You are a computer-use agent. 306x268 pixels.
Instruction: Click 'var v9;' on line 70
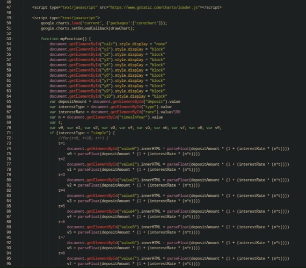click(x=214, y=128)
